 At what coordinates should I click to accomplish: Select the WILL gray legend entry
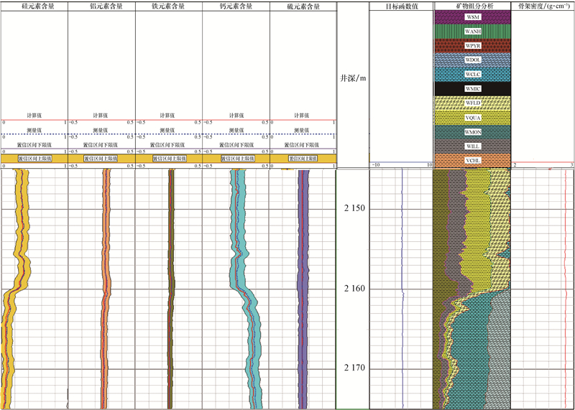pos(472,146)
